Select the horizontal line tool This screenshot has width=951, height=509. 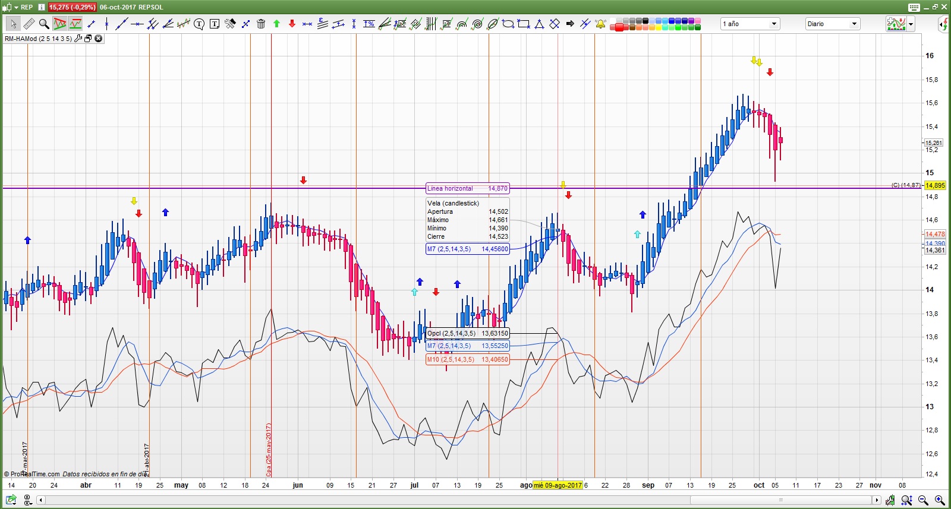point(137,24)
